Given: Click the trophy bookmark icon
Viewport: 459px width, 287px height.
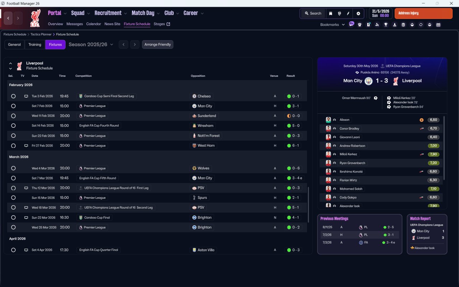Looking at the screenshot, I should pyautogui.click(x=386, y=25).
